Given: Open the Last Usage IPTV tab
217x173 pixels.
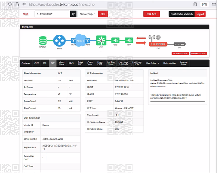Looking at the screenshot, I should coord(137,63).
